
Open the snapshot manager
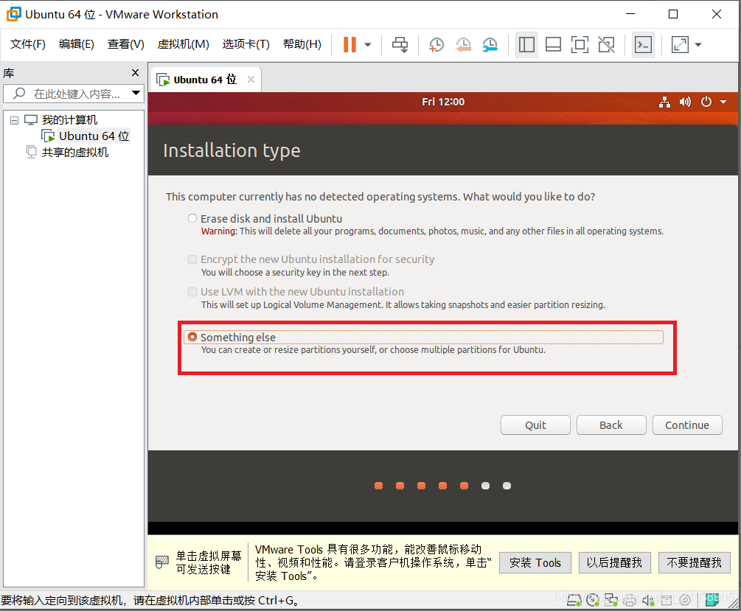(x=490, y=45)
